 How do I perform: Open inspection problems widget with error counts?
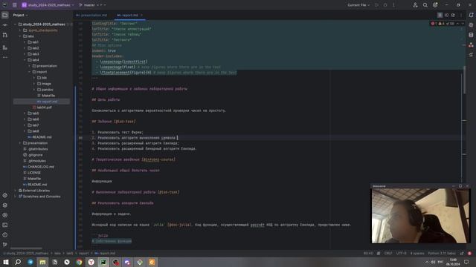pos(443,24)
